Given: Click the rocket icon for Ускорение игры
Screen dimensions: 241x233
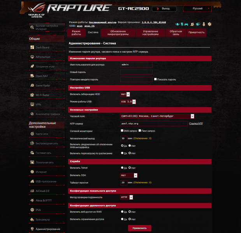Looking at the screenshot, I should pyautogui.click(x=32, y=66).
